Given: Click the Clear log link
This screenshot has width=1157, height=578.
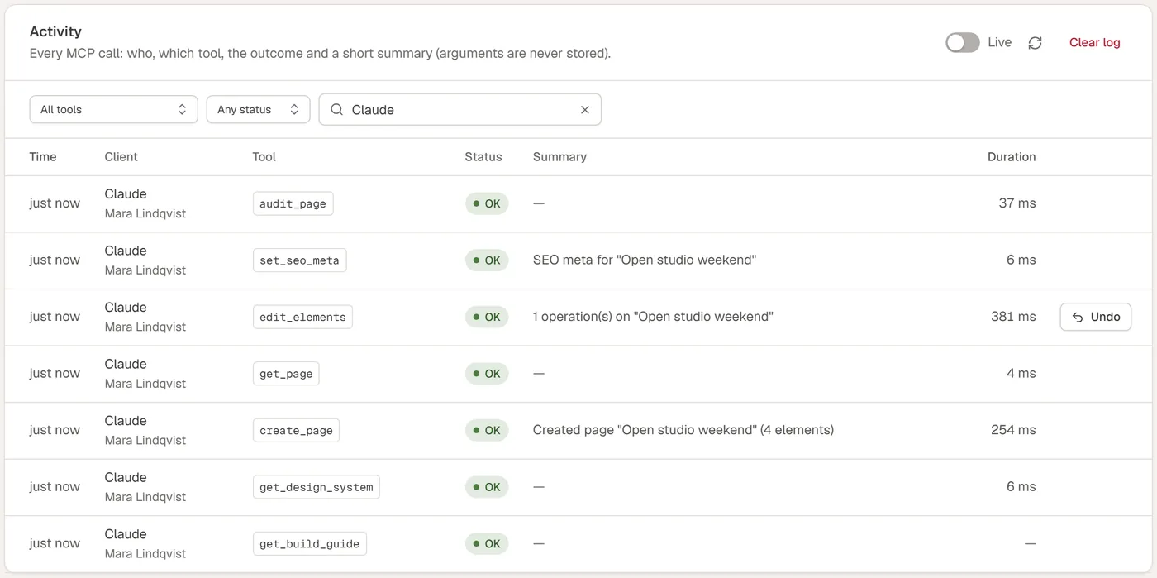Looking at the screenshot, I should point(1095,43).
